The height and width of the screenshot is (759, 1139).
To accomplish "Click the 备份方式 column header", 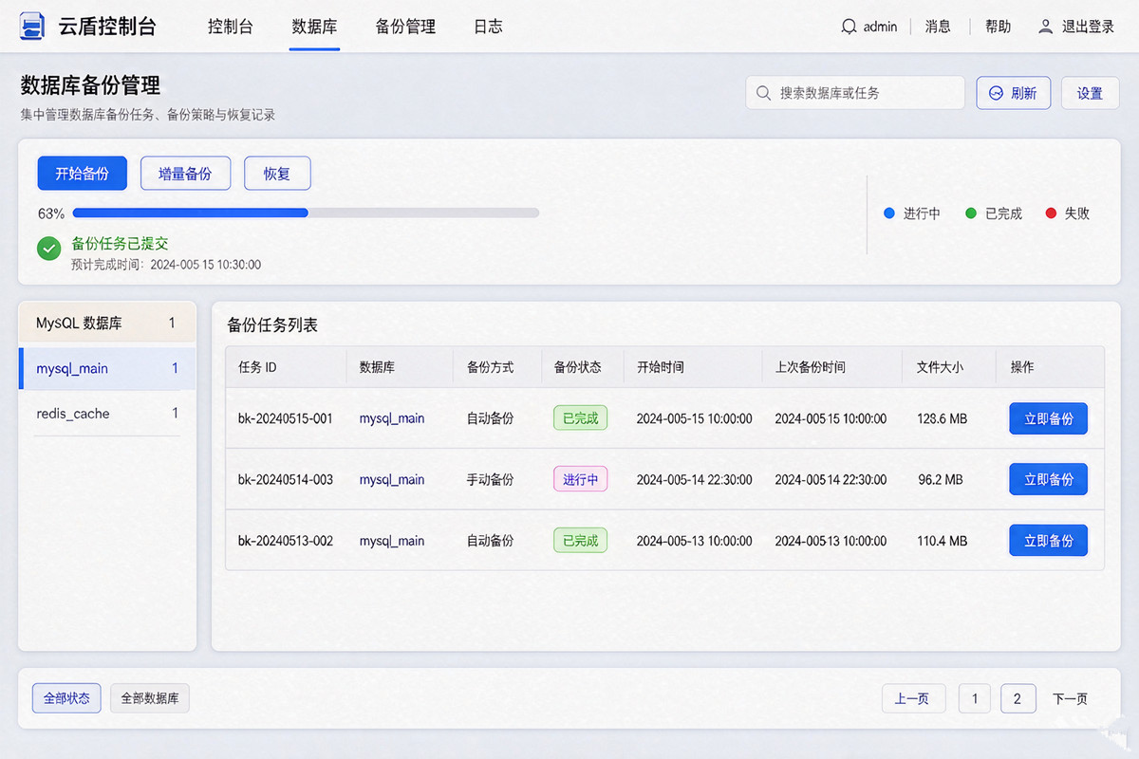I will click(490, 367).
